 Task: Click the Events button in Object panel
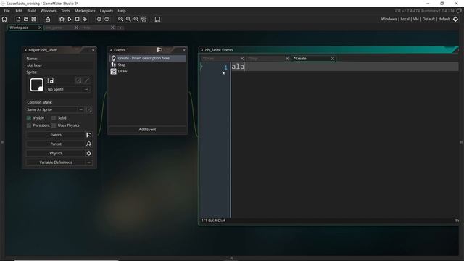(x=56, y=135)
